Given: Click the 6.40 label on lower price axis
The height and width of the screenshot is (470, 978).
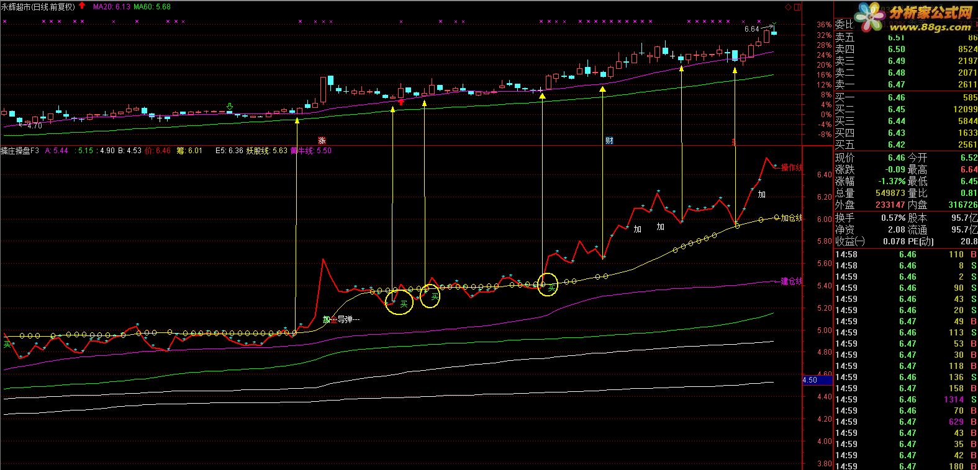Looking at the screenshot, I should (x=824, y=175).
